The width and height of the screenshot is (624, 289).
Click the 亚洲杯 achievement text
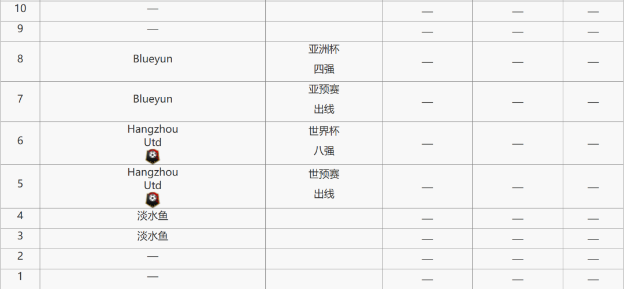pos(324,49)
